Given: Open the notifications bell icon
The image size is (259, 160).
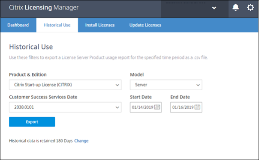Looking at the screenshot, I should click(235, 7).
